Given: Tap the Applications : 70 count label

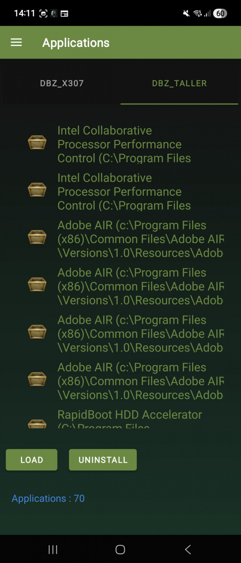Looking at the screenshot, I should point(48,499).
